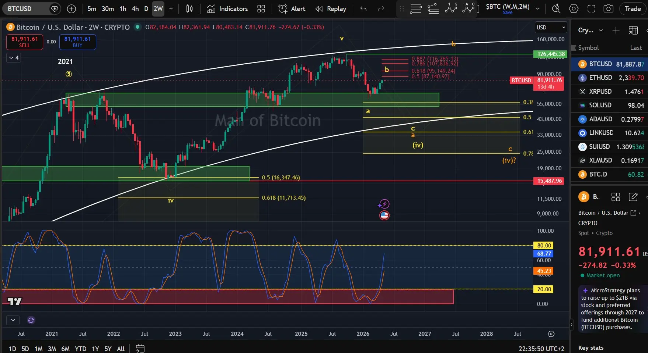Redo the last undone chart action
The width and height of the screenshot is (648, 353).
tap(381, 9)
